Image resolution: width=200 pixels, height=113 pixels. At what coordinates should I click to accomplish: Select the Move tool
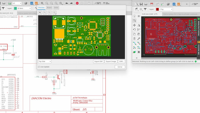pyautogui.click(x=134, y=25)
